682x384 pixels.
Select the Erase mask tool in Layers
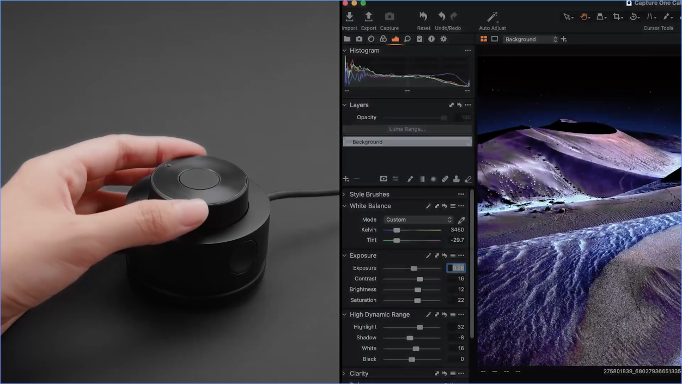pyautogui.click(x=468, y=179)
